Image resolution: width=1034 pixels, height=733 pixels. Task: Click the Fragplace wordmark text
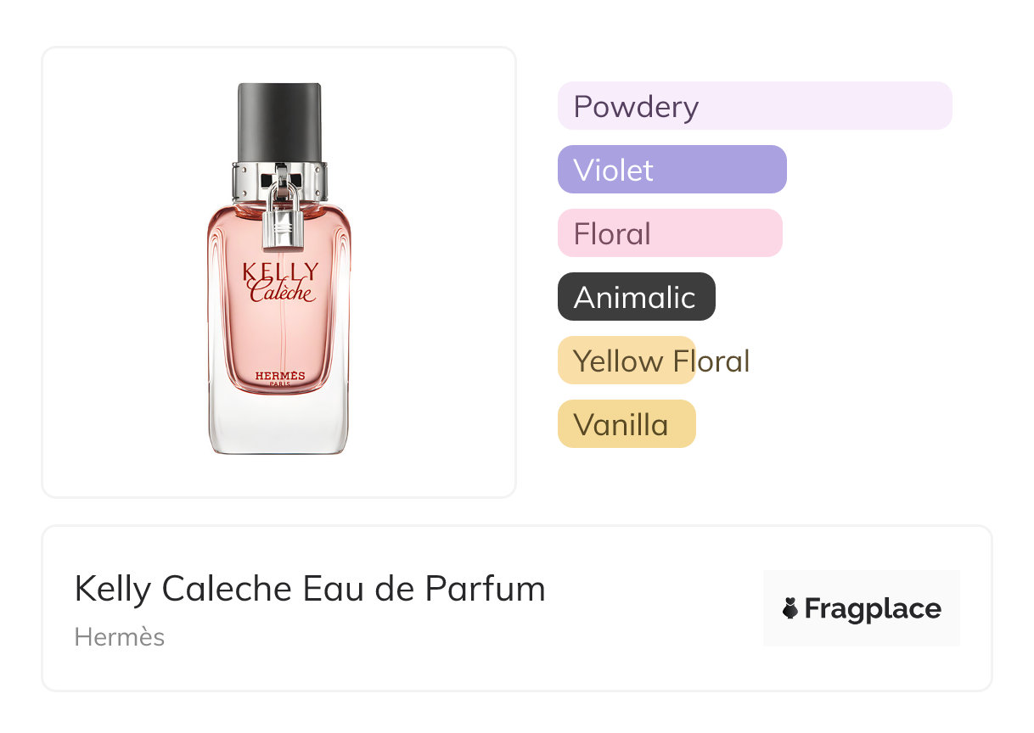point(873,608)
